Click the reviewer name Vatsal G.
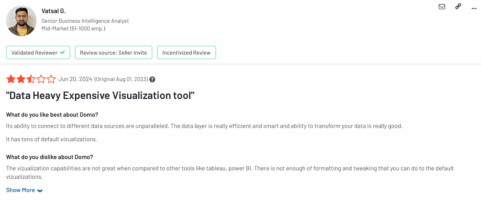Viewport: 481px width, 200px height. 54,11
